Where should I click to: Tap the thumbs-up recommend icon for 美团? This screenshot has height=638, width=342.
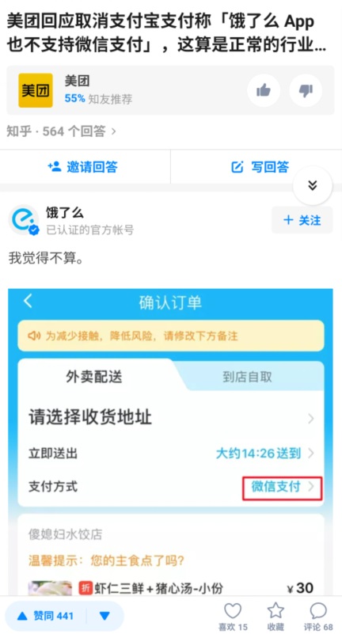pyautogui.click(x=264, y=90)
